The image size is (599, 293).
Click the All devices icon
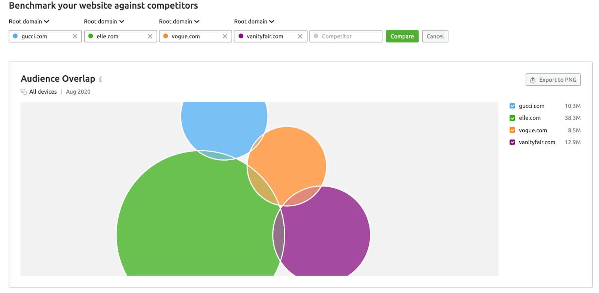24,92
